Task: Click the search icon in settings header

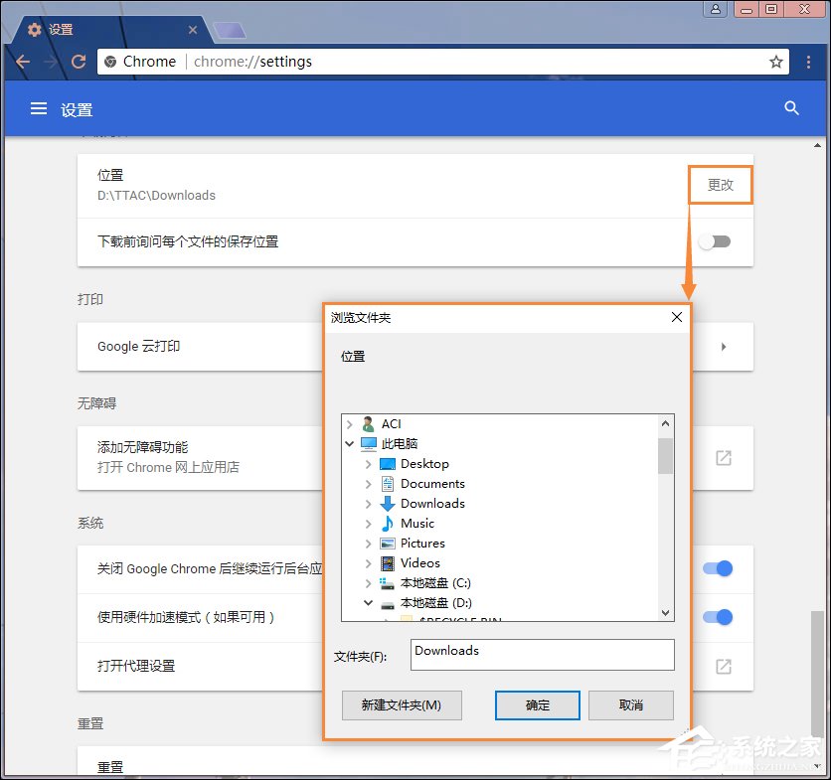Action: [790, 108]
